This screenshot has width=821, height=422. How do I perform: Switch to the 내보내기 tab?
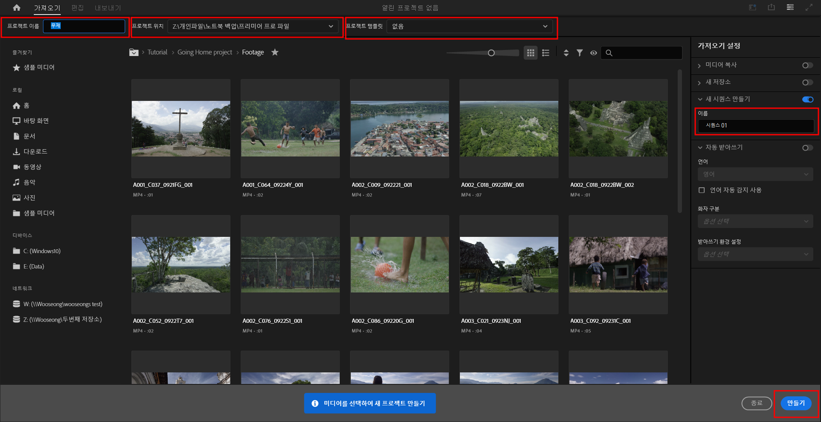108,8
